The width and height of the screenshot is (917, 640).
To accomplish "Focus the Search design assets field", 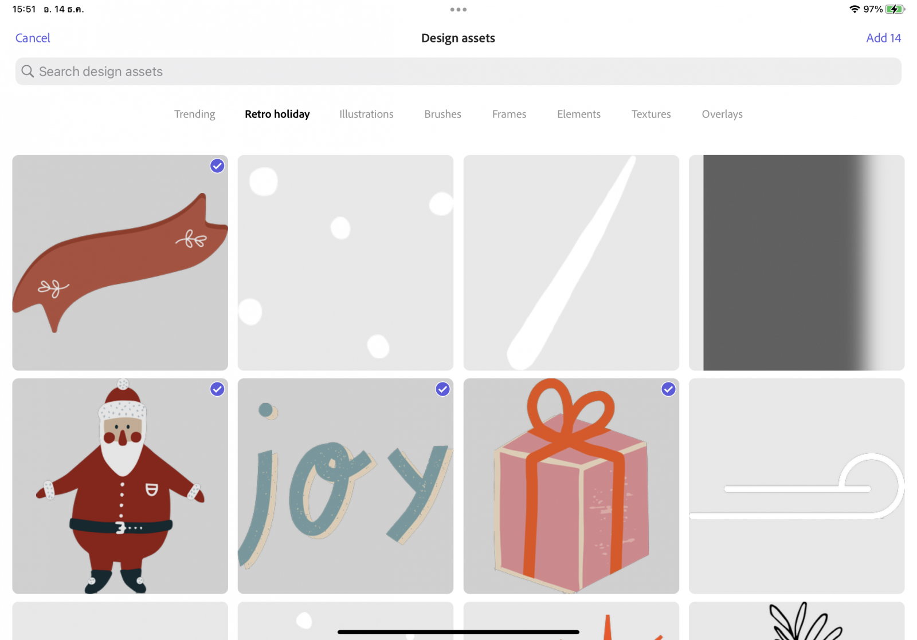I will point(458,72).
